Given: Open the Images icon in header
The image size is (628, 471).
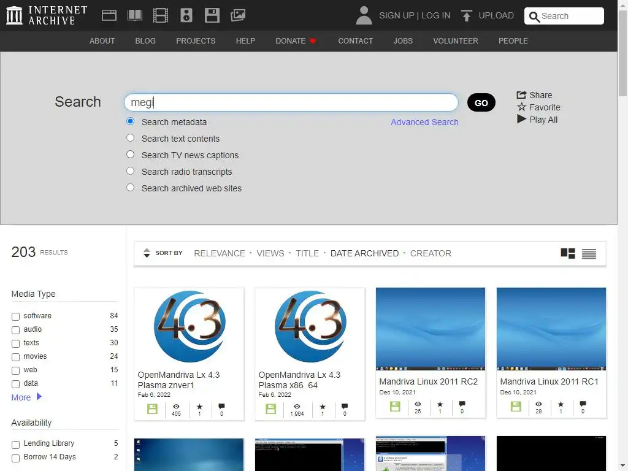Looking at the screenshot, I should pos(238,15).
